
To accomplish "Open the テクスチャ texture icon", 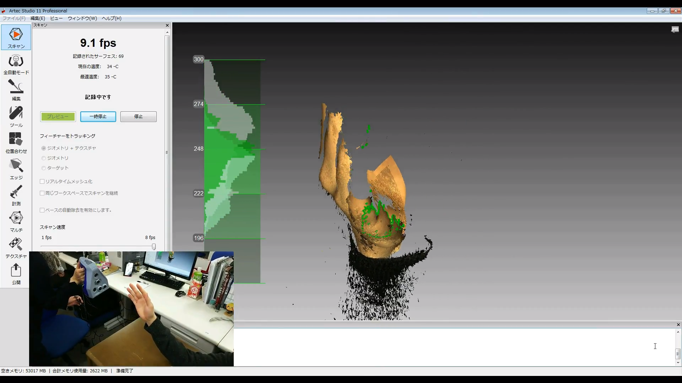I will (16, 248).
